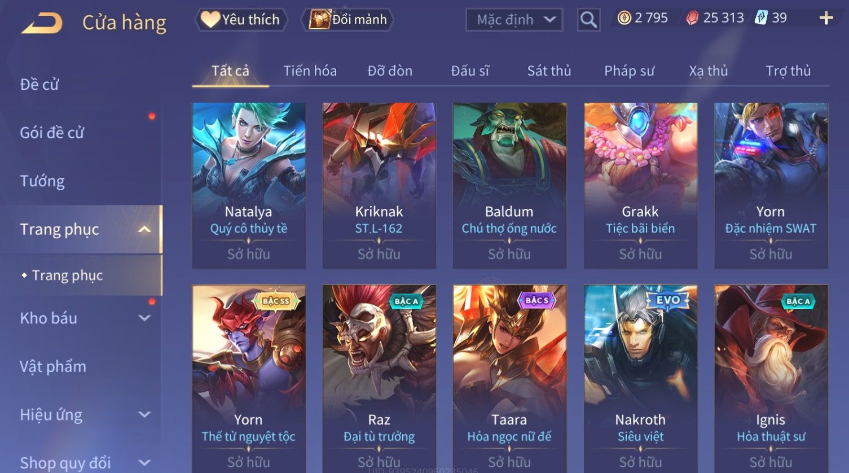The width and height of the screenshot is (849, 473).
Task: Open Đổi mảnh fragment exchange
Action: click(347, 20)
